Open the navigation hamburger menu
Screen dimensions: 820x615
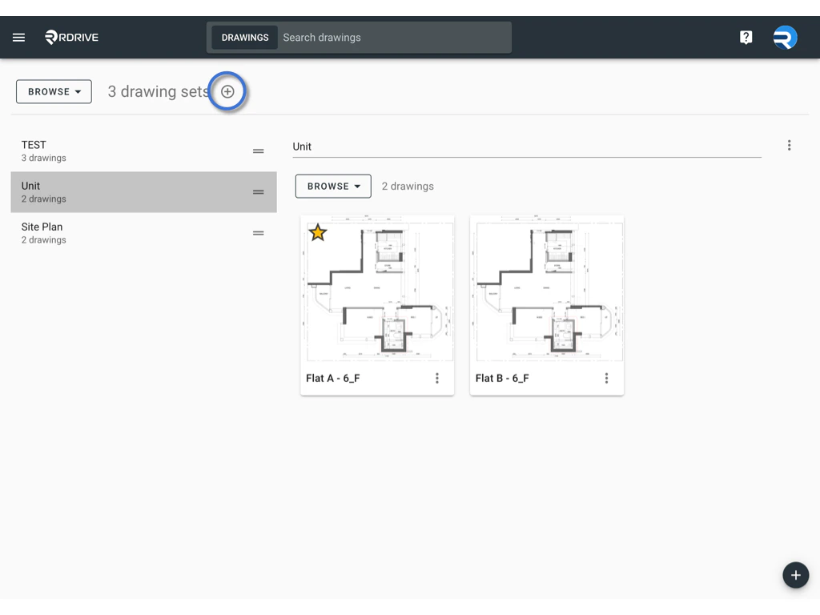[18, 37]
